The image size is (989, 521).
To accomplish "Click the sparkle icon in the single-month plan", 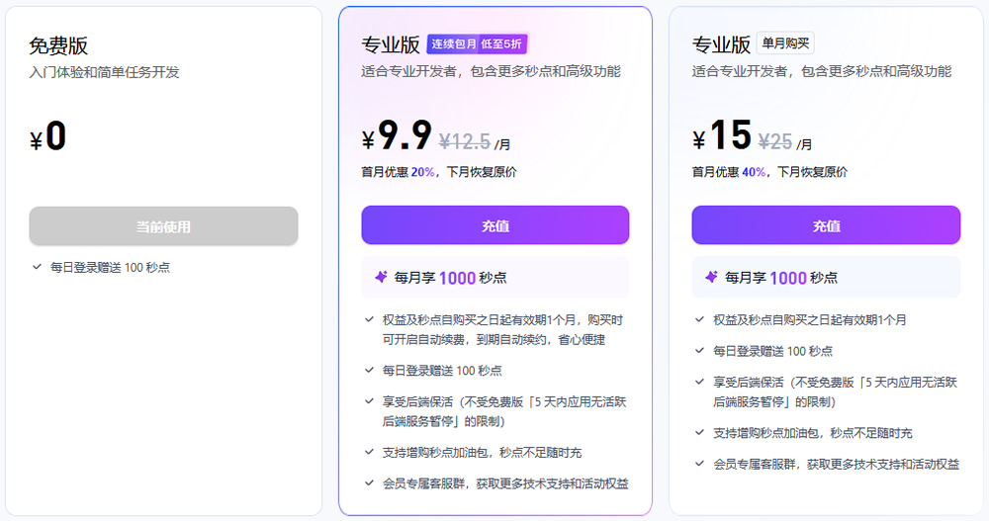I will 711,278.
